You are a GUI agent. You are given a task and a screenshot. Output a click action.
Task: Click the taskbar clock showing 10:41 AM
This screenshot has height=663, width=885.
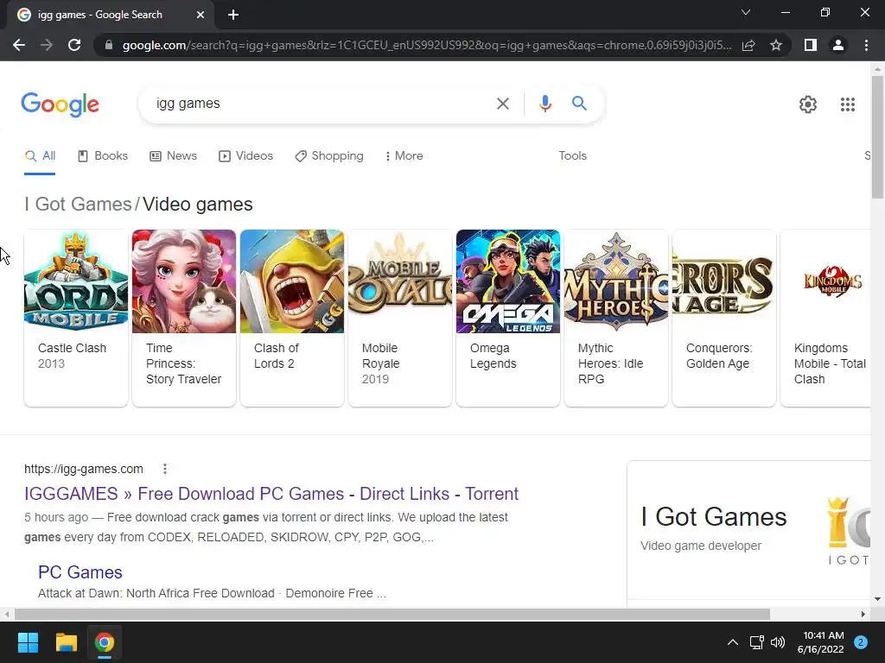821,642
